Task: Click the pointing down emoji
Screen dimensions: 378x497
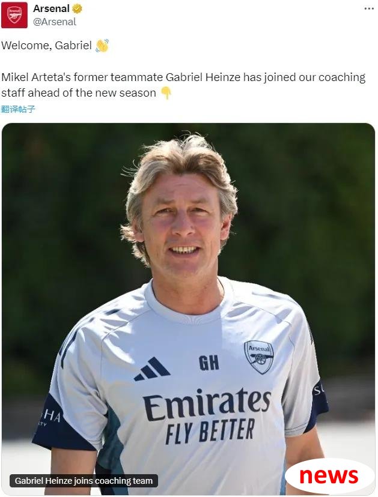Action: [x=166, y=93]
